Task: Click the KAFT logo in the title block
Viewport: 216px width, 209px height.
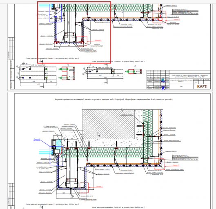Action: 202,87
